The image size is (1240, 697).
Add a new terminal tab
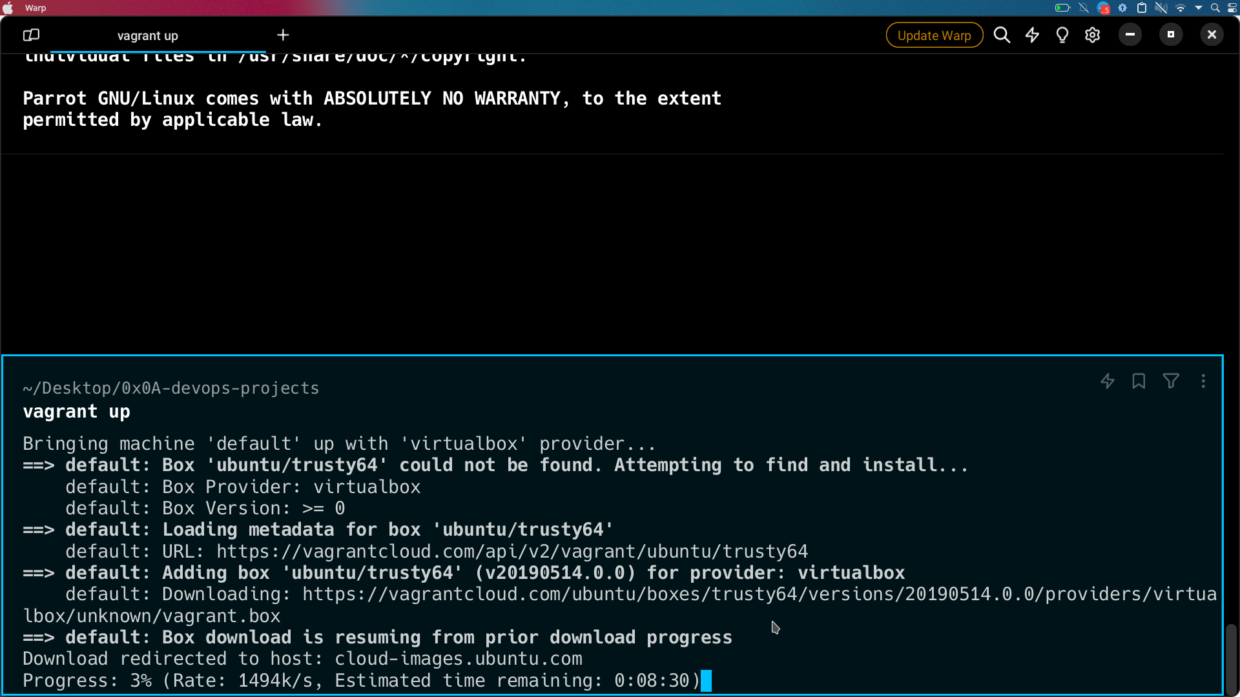coord(283,35)
